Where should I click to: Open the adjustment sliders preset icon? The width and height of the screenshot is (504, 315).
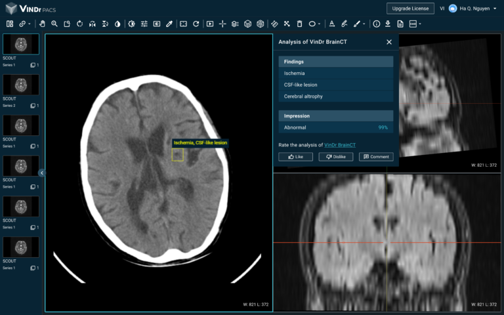click(x=144, y=24)
